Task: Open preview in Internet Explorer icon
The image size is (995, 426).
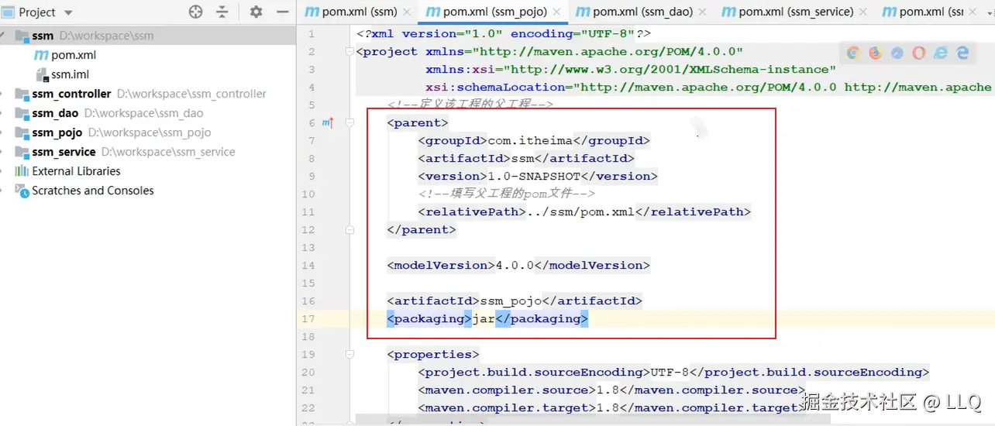Action: tap(941, 53)
